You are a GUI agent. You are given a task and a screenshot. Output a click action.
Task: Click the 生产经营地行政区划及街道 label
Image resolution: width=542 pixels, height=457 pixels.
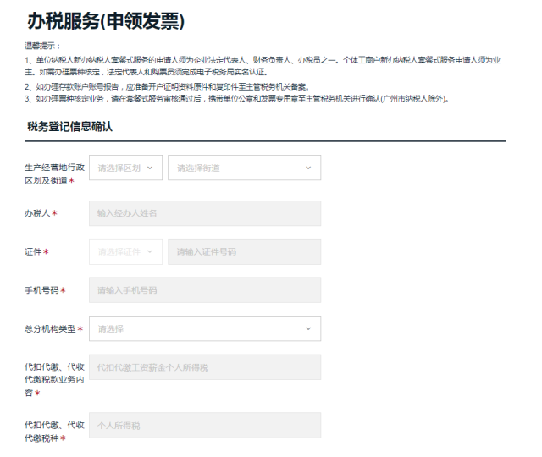(x=54, y=173)
